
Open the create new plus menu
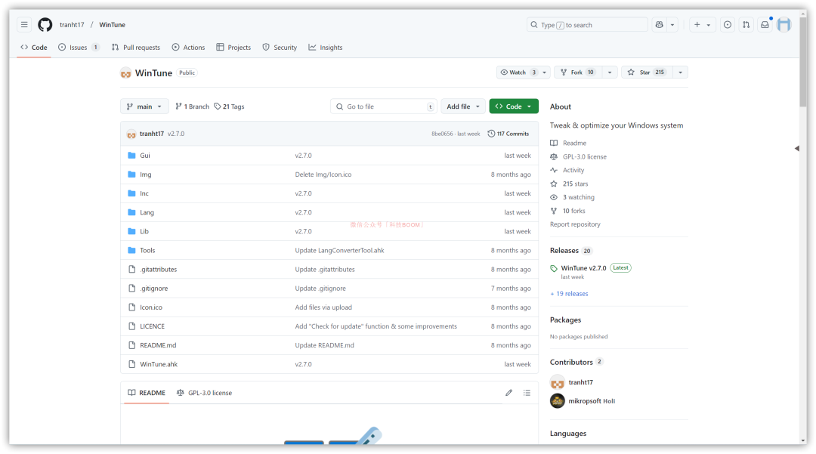coord(702,24)
